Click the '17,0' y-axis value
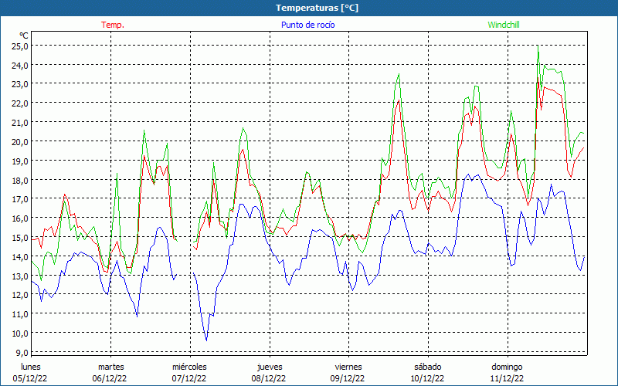Viewport: 618px width, 386px height. click(20, 199)
